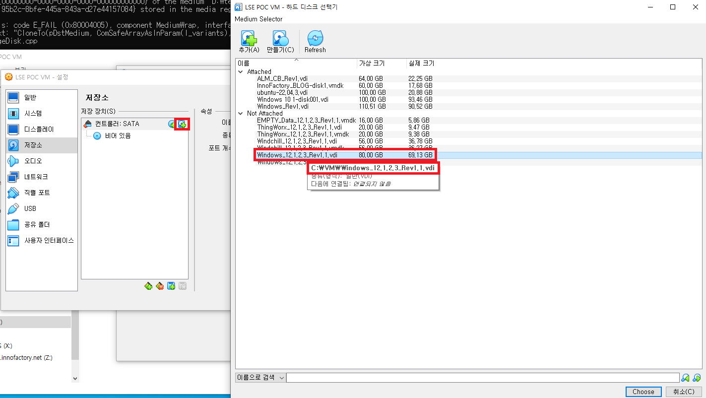Select ThingWorx_12.1.2.3_Rev1.1.vmdk disk row

click(469, 134)
